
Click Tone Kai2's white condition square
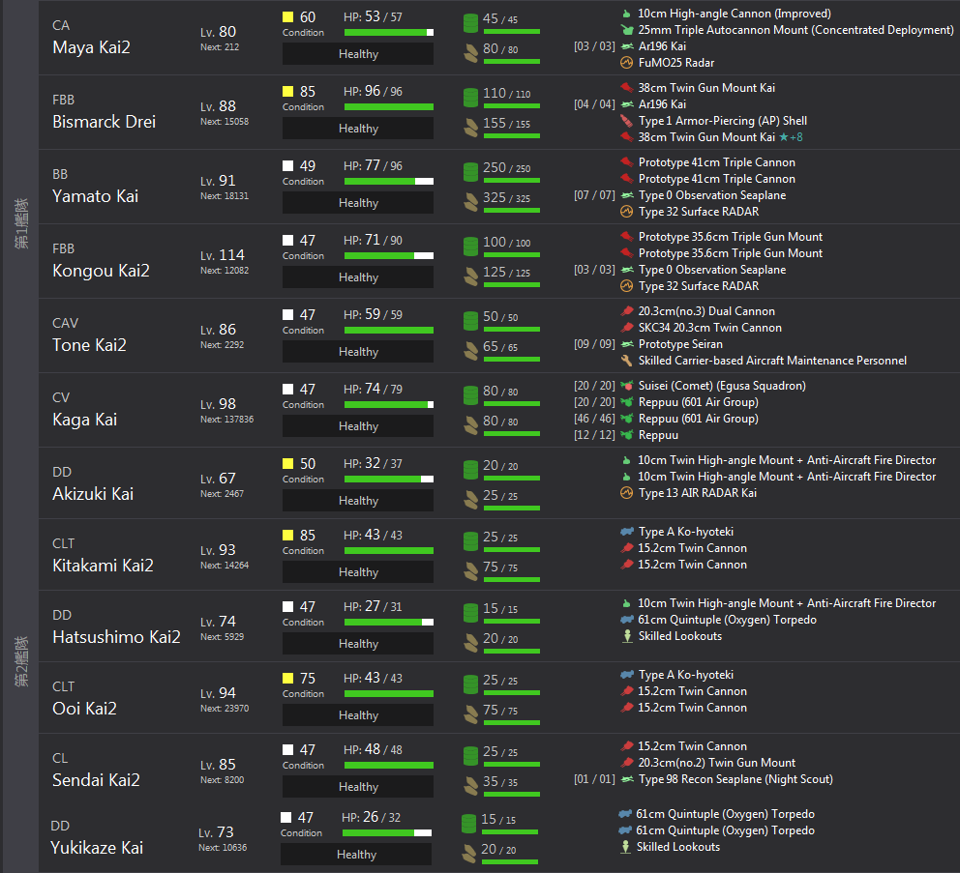pyautogui.click(x=287, y=315)
